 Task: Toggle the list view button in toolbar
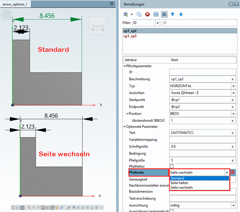coord(164,14)
